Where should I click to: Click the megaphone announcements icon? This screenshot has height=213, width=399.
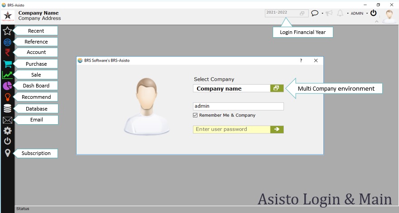coord(329,13)
